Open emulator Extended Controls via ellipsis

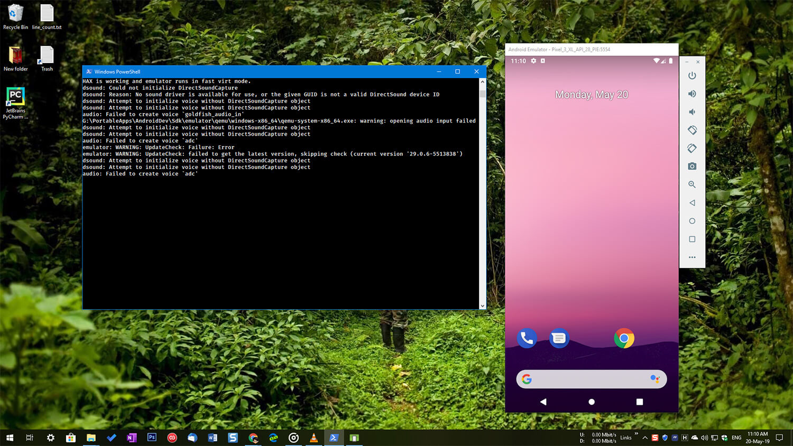pyautogui.click(x=692, y=257)
